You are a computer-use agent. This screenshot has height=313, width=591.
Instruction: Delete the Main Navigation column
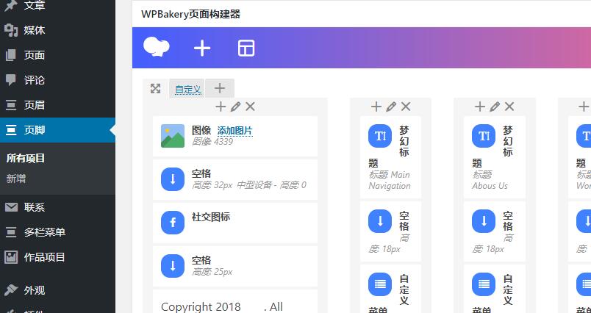click(406, 107)
